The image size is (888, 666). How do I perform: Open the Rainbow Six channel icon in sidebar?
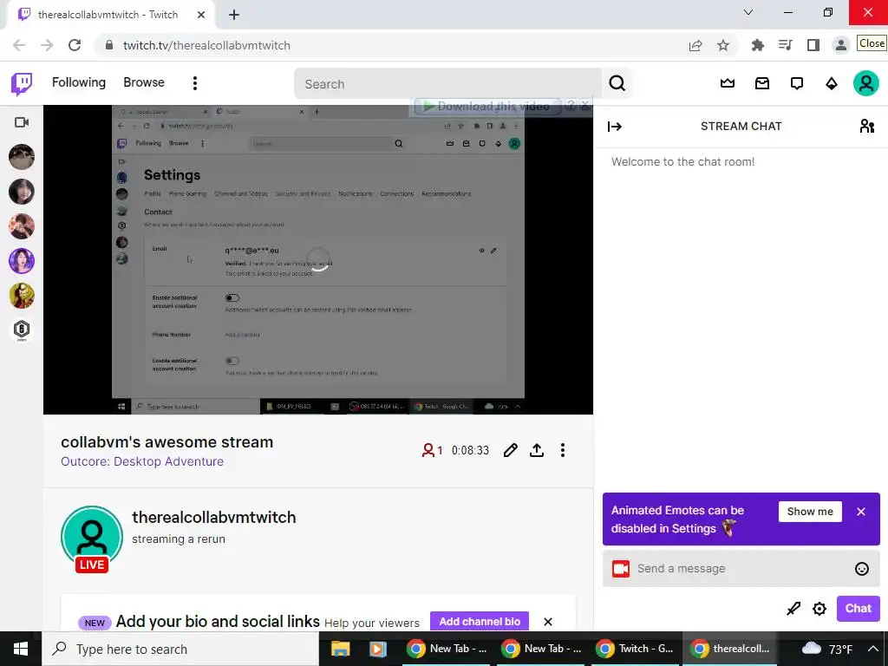[22, 330]
